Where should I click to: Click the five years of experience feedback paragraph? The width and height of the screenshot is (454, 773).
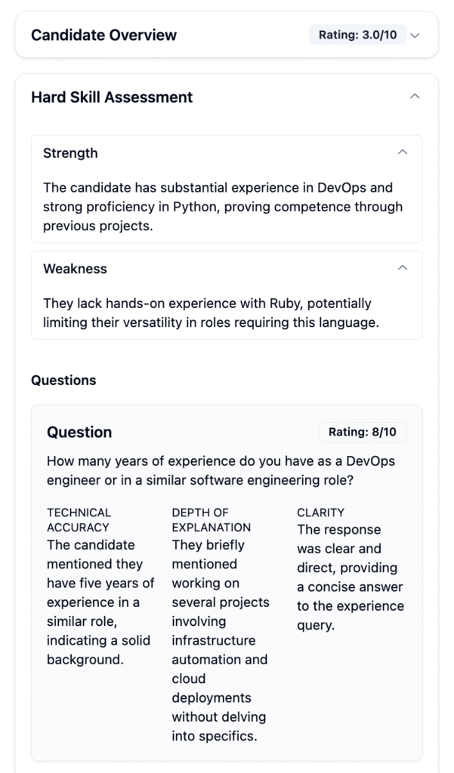coord(100,602)
